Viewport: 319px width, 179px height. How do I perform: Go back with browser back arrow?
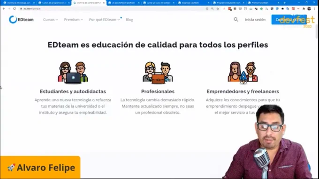(x=4, y=9)
